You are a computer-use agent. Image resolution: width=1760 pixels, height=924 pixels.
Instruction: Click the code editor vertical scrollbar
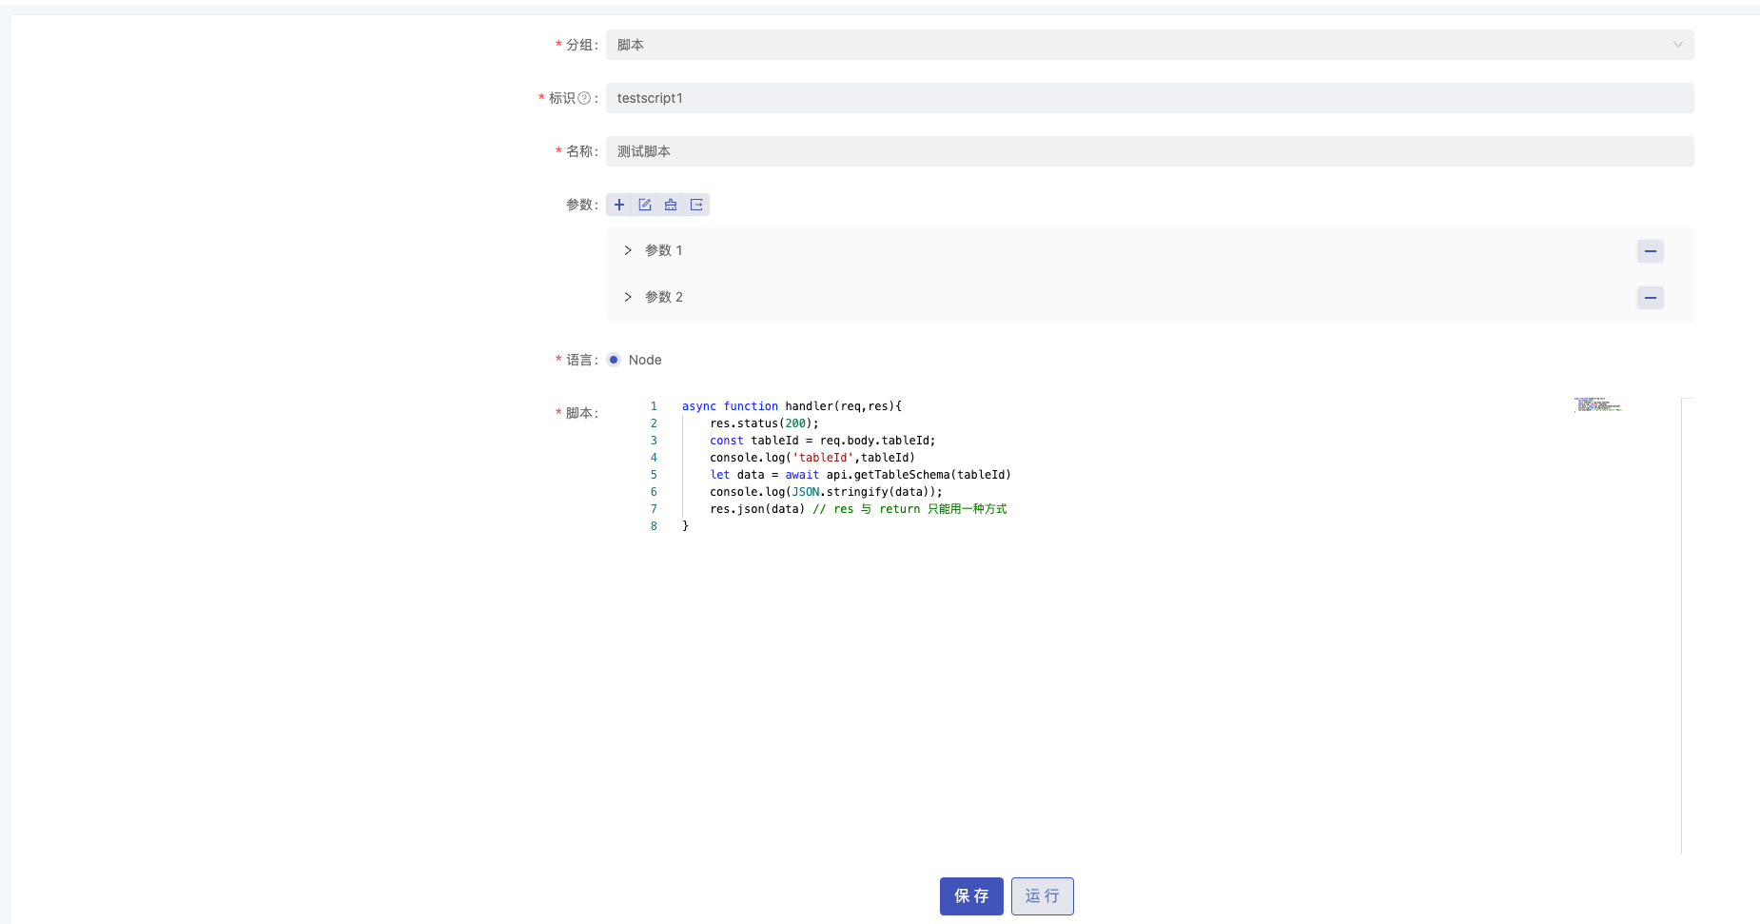(1688, 625)
